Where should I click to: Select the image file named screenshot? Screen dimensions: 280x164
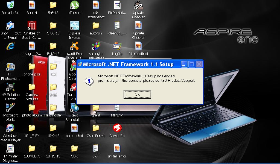[74, 128]
